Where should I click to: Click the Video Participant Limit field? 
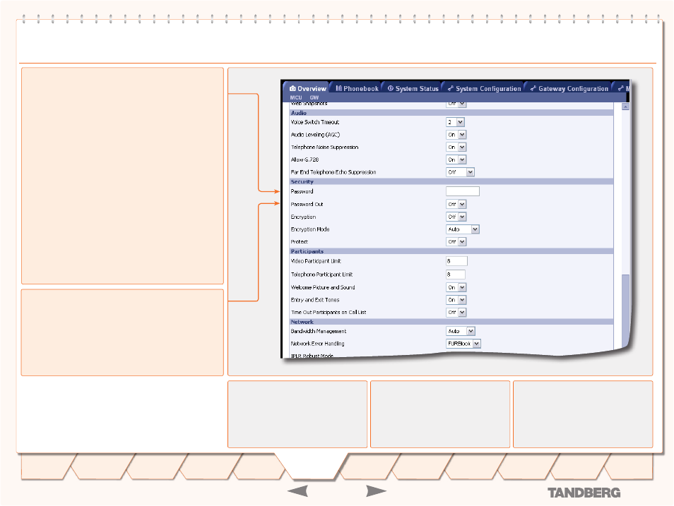(x=456, y=261)
